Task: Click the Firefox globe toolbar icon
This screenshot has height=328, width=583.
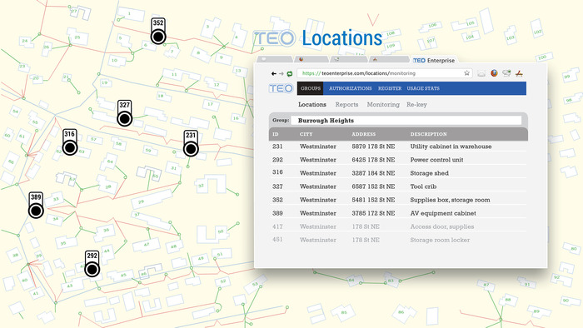Action: pos(494,73)
